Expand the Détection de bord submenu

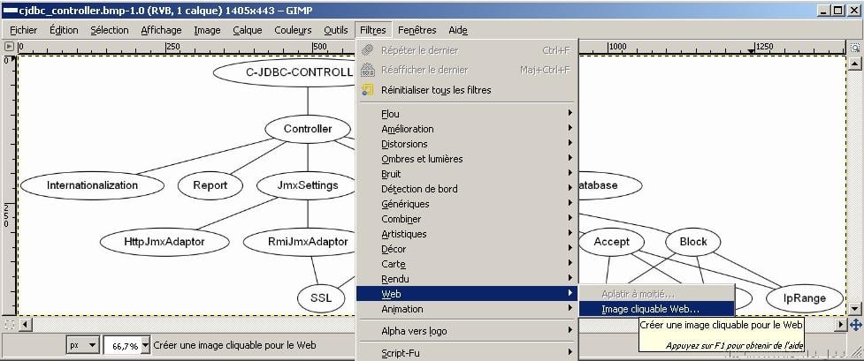[x=467, y=189]
